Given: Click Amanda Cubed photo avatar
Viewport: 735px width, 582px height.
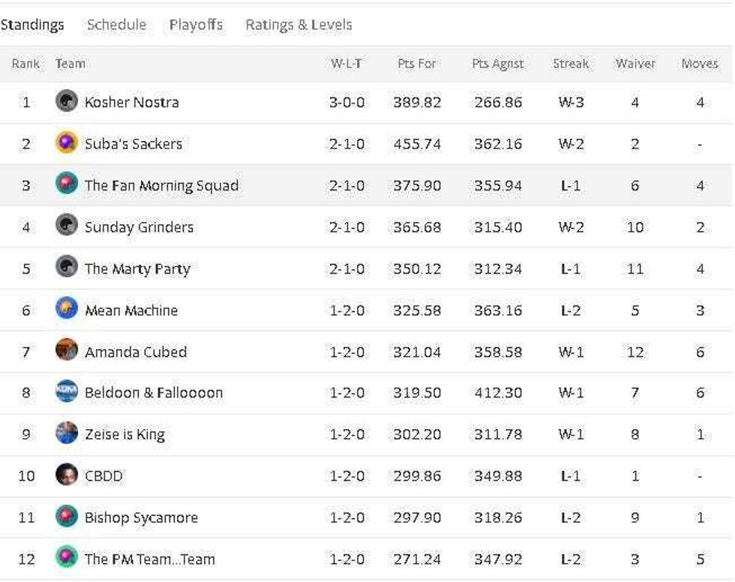Looking at the screenshot, I should [x=67, y=350].
